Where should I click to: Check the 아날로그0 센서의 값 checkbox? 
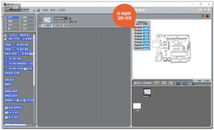point(5,36)
